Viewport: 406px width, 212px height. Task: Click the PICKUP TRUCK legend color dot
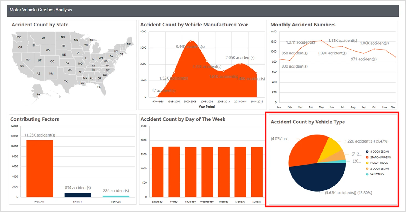(x=367, y=163)
